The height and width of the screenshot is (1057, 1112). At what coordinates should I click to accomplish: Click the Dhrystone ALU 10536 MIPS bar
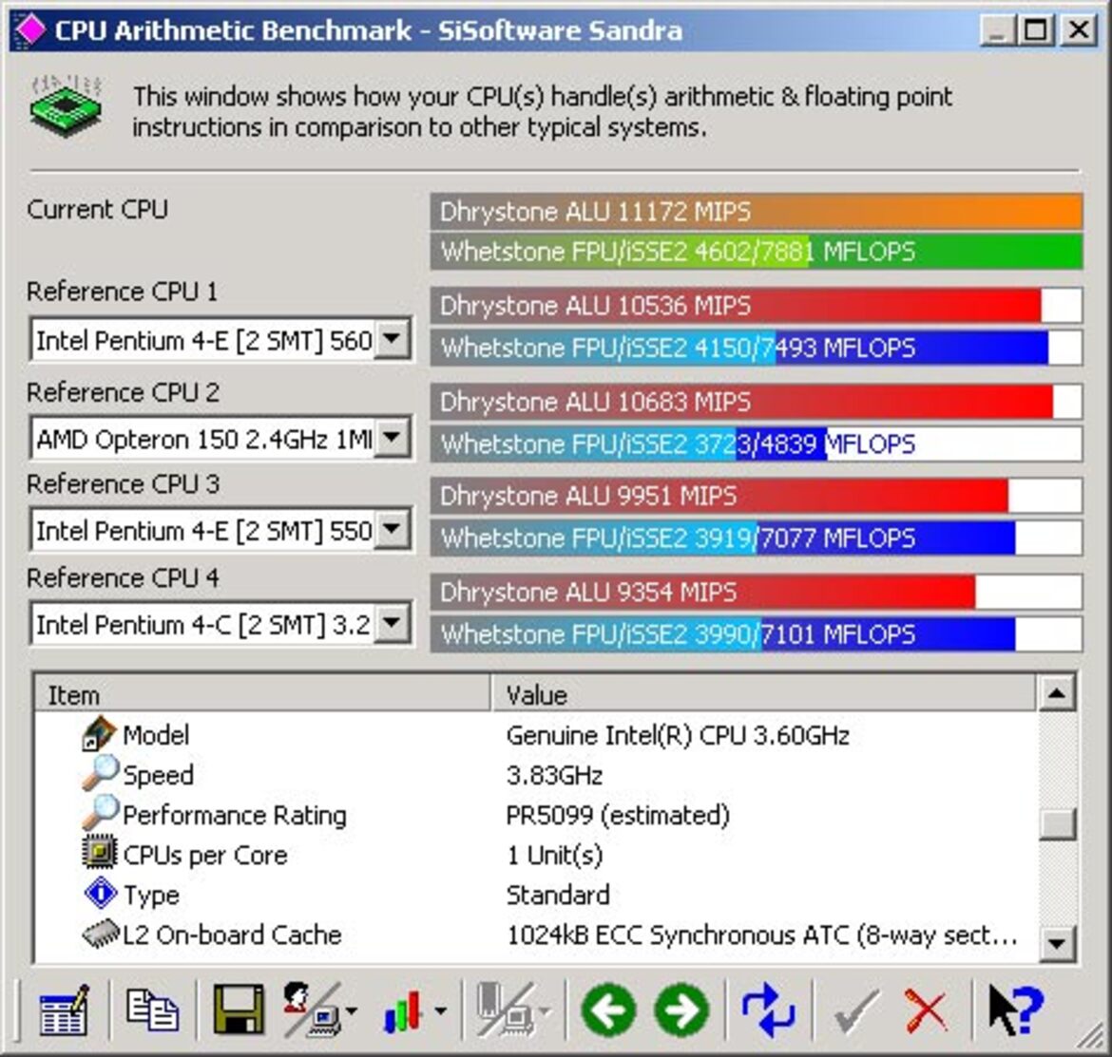click(x=756, y=306)
